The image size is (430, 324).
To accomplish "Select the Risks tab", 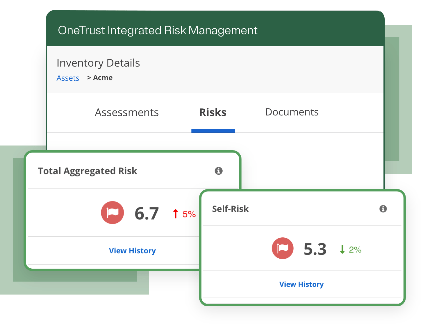I will [x=213, y=113].
